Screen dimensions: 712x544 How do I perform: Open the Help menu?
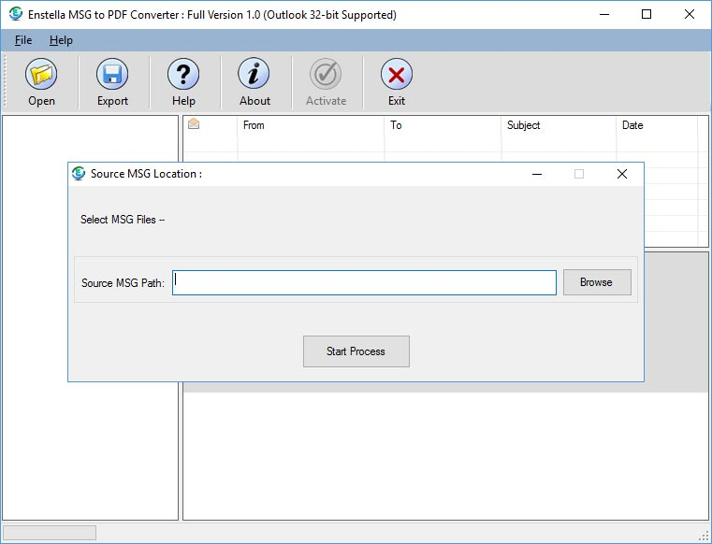[61, 40]
